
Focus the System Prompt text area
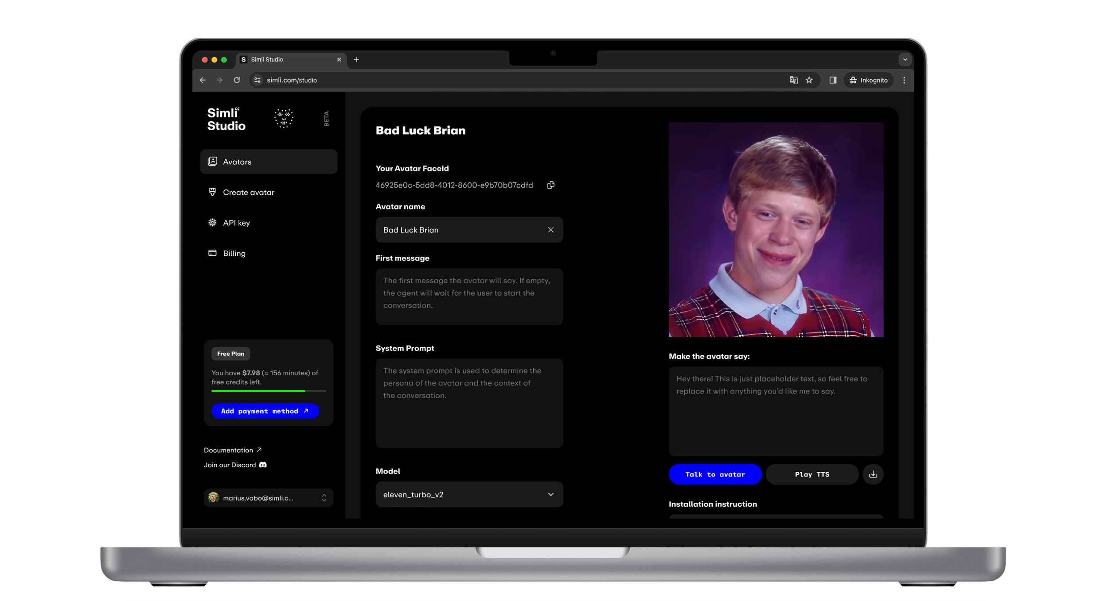(469, 403)
